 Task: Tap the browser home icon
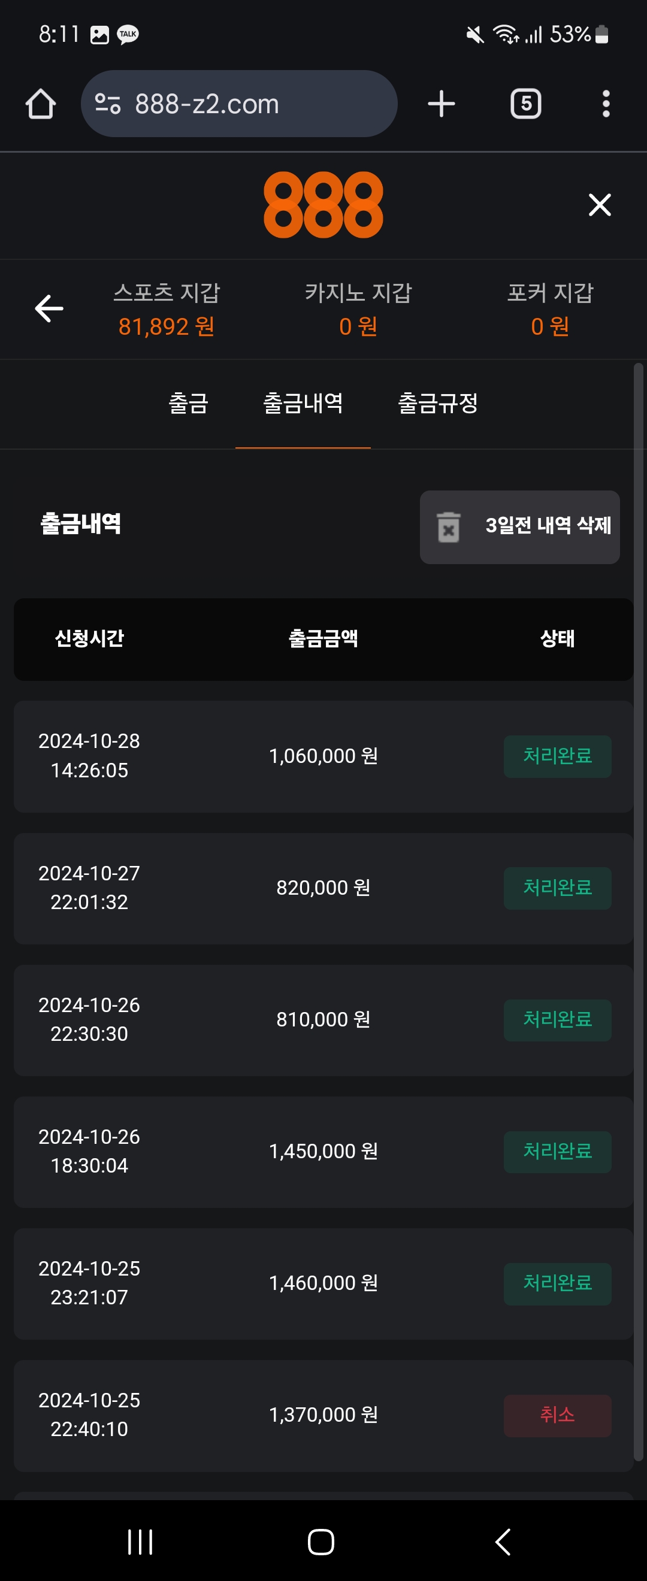coord(41,104)
